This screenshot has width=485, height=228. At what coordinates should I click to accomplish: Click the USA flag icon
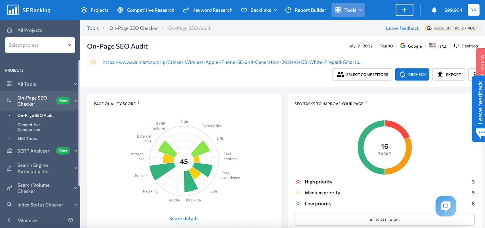[433, 46]
